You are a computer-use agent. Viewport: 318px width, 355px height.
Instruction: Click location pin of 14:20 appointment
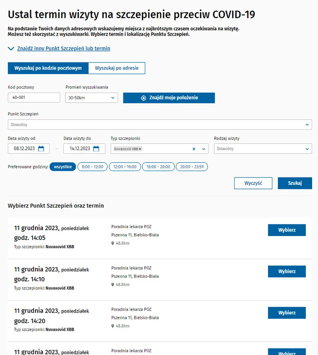(113, 326)
